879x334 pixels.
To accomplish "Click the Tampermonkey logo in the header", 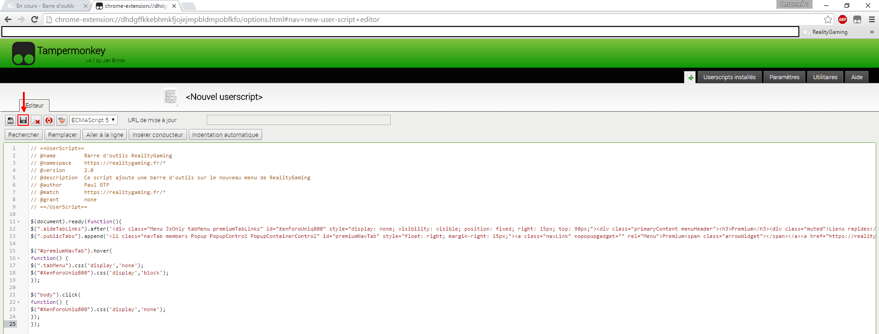I will (x=23, y=54).
